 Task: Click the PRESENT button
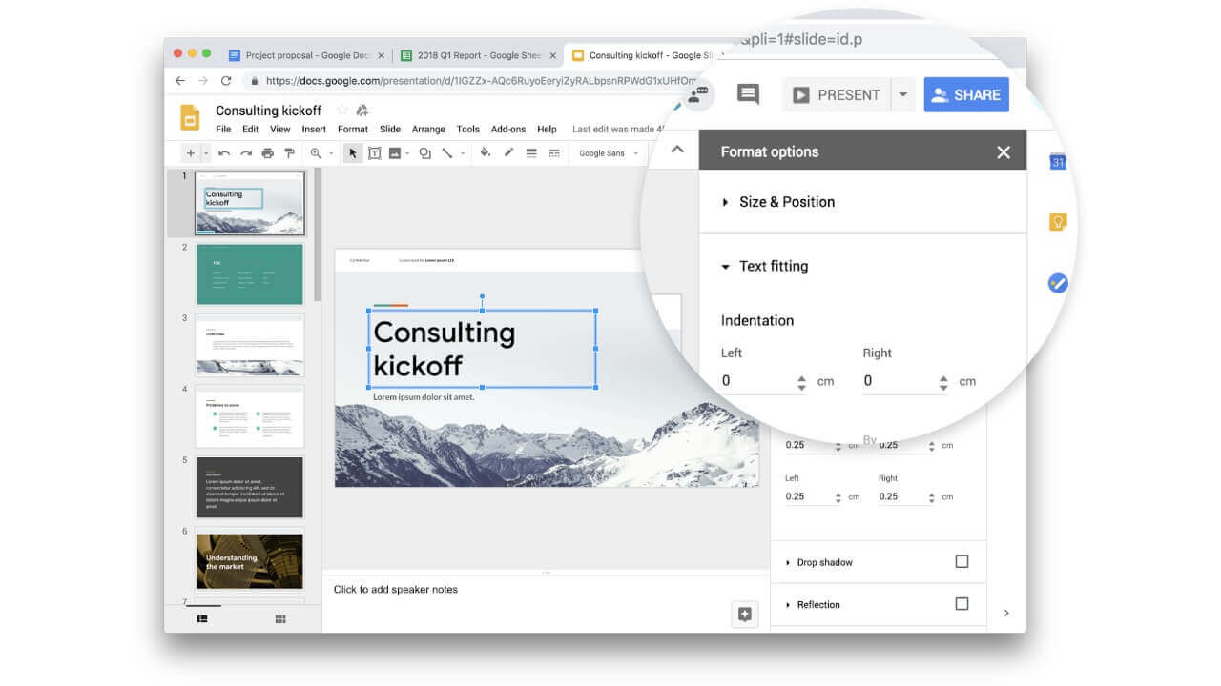(x=839, y=94)
